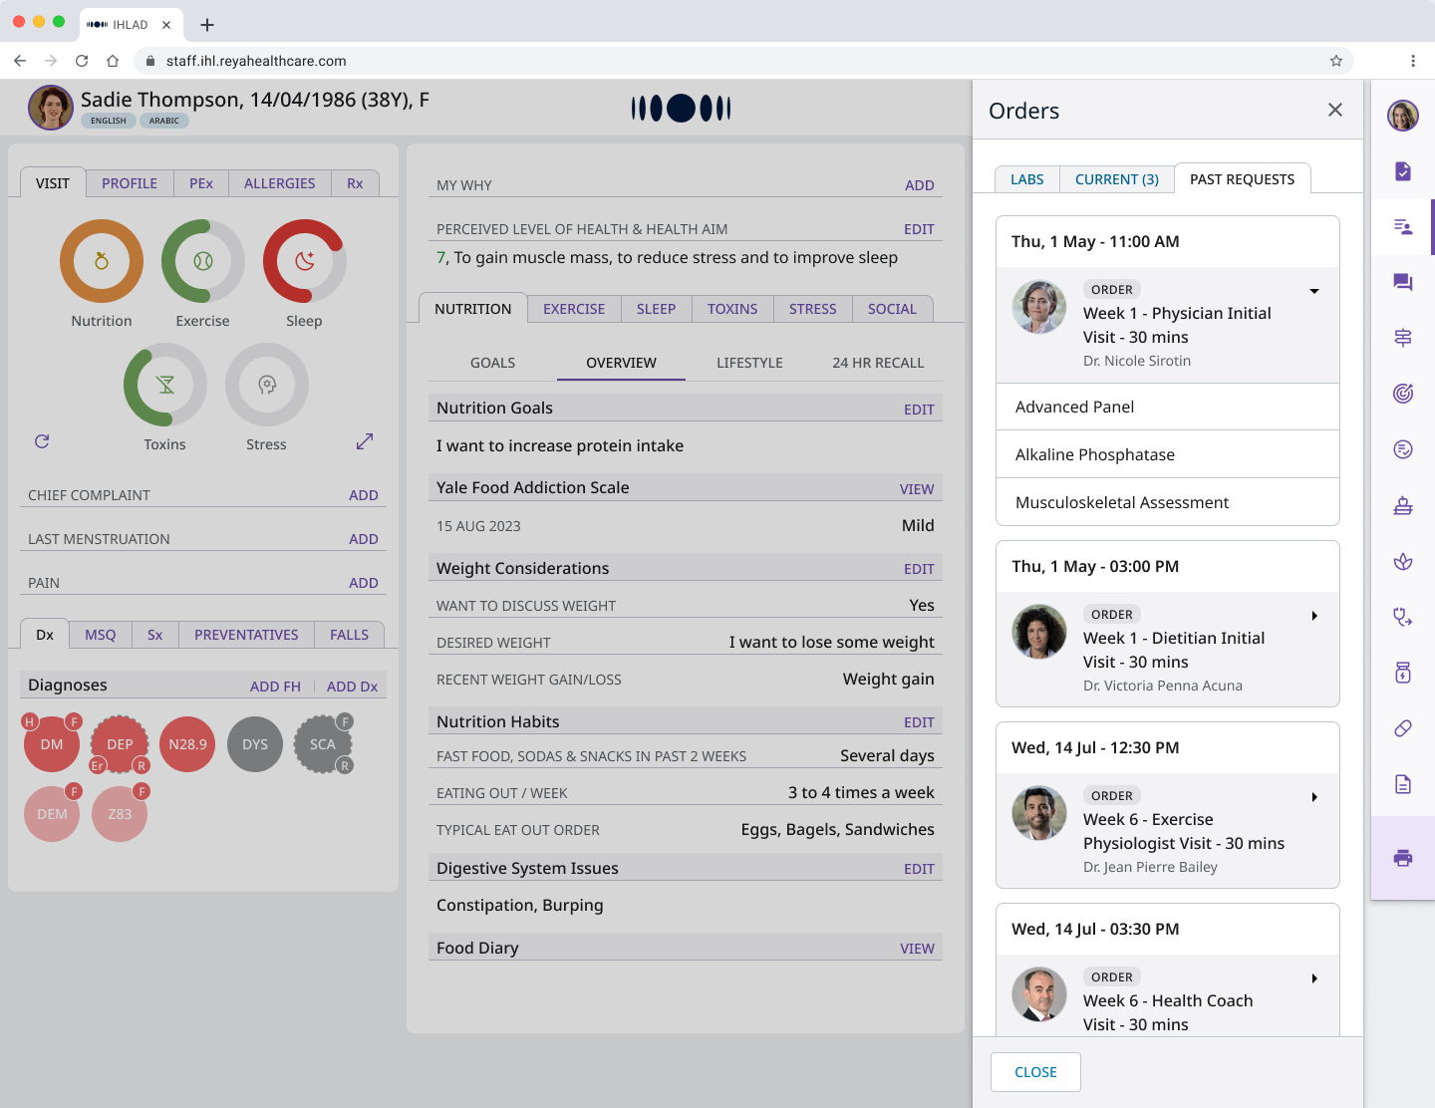
Task: Click the printer icon in right sidebar
Action: (x=1403, y=858)
